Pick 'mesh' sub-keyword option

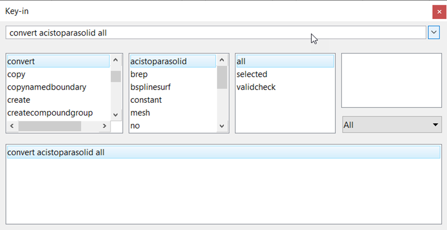(140, 112)
